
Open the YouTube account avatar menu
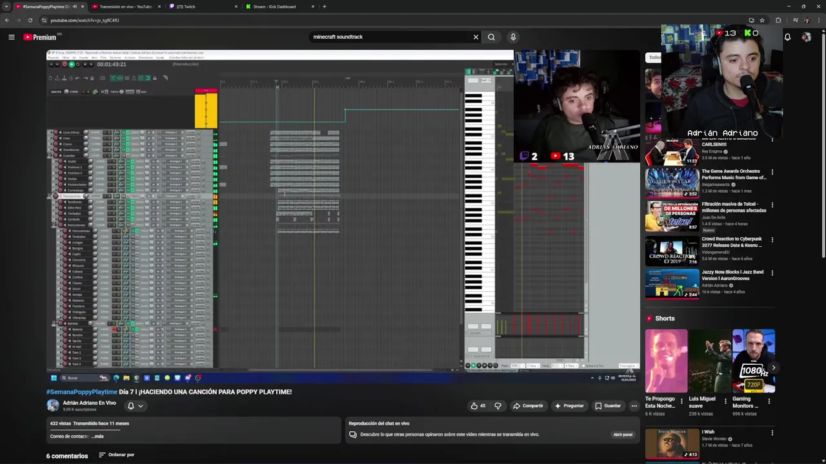(807, 37)
